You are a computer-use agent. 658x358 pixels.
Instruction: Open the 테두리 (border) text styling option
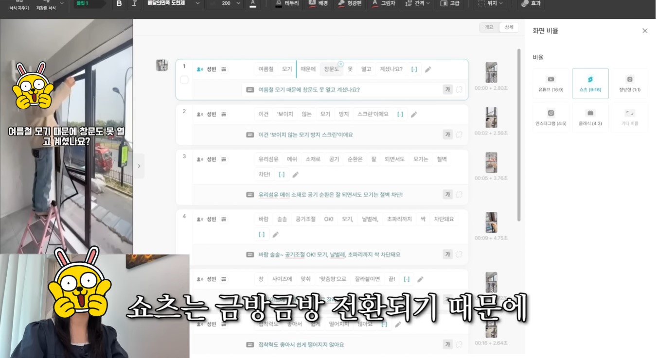coord(287,3)
